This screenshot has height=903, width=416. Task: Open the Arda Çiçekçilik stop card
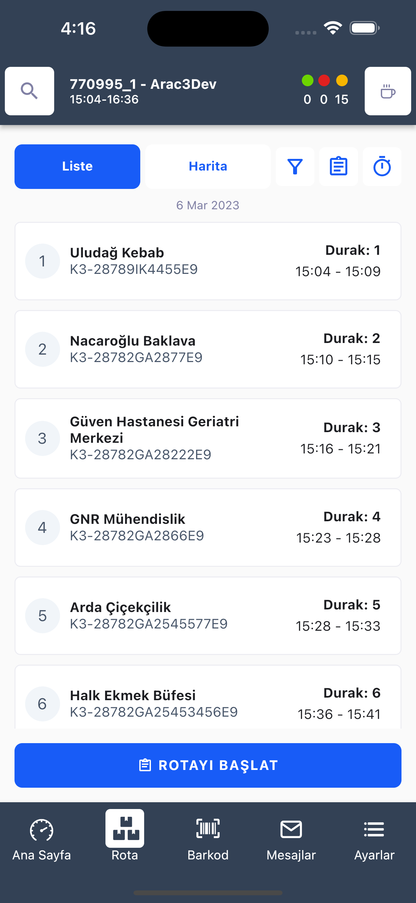point(208,616)
